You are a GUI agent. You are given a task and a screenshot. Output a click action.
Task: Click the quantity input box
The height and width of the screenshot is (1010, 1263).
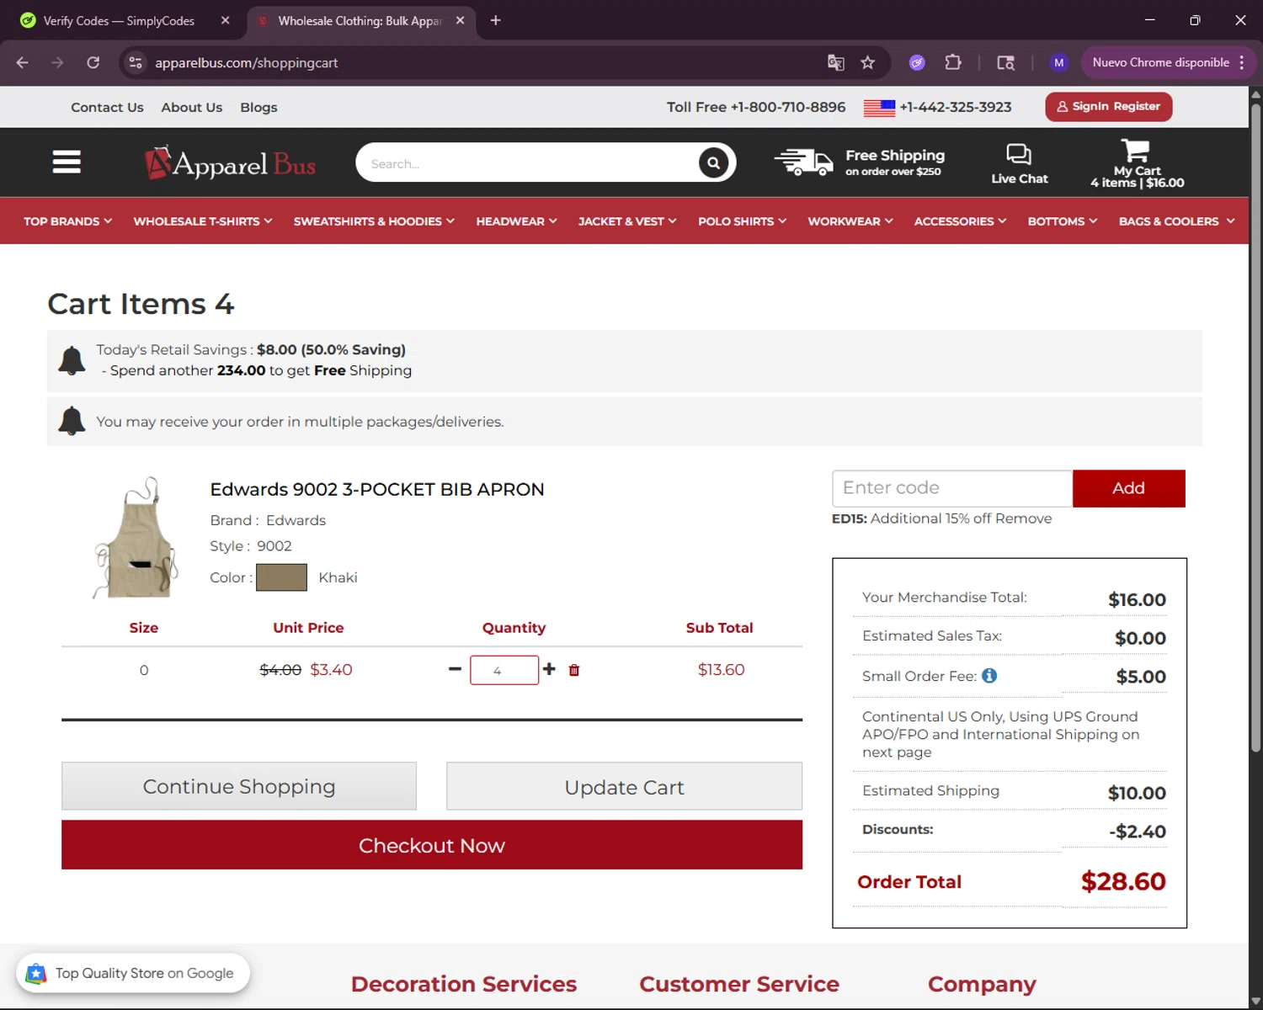point(504,670)
